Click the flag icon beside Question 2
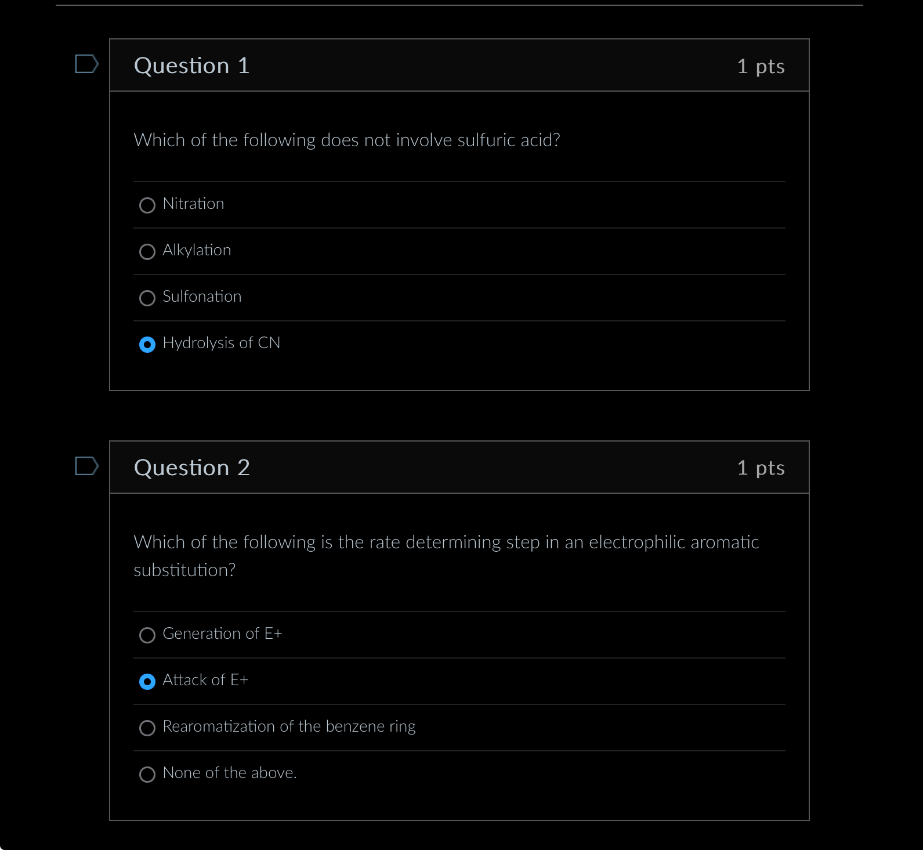Screen dimensions: 923x850 click(x=87, y=467)
